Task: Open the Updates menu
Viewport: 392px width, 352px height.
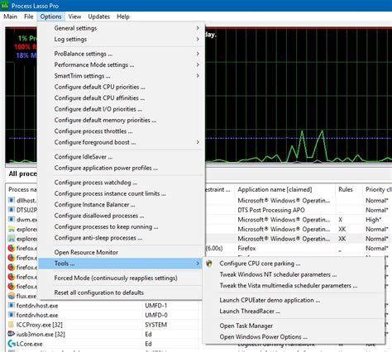Action: pyautogui.click(x=99, y=17)
